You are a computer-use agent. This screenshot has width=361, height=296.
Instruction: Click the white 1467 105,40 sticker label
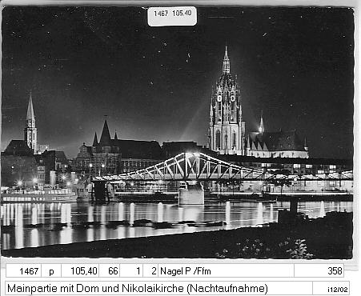(x=172, y=16)
